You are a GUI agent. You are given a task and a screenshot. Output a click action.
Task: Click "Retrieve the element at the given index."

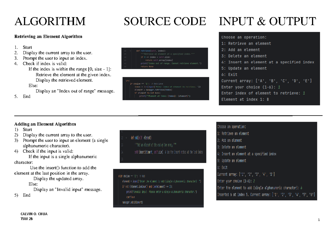point(73,75)
